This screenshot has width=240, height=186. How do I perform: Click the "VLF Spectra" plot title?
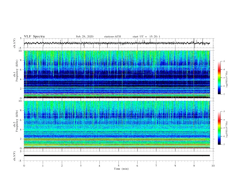click(34, 36)
